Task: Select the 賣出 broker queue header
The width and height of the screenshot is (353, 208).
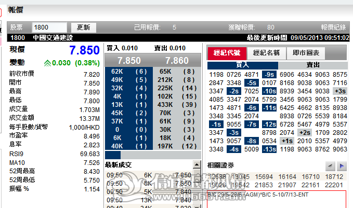Action: (x=313, y=65)
